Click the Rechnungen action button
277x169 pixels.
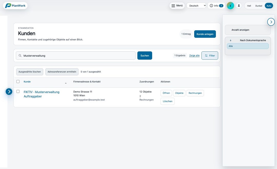[x=195, y=93]
